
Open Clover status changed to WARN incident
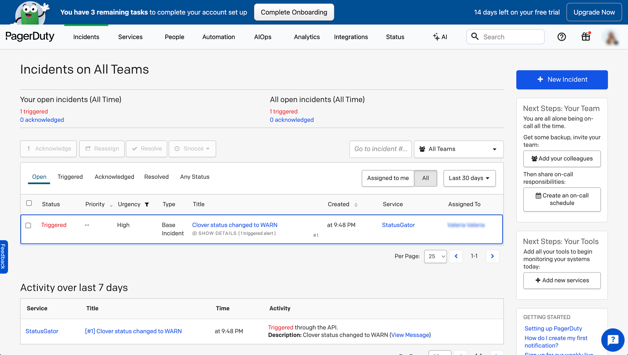click(235, 225)
